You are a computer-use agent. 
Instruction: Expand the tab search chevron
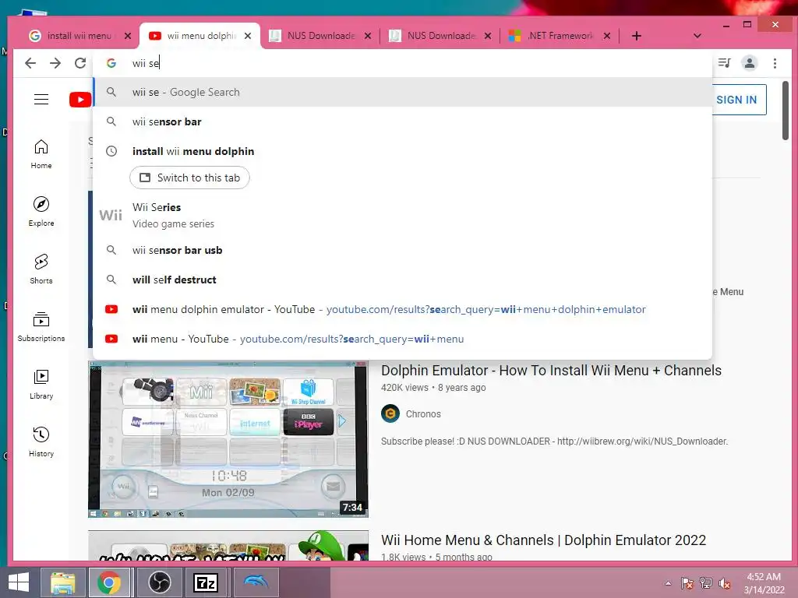pyautogui.click(x=697, y=36)
